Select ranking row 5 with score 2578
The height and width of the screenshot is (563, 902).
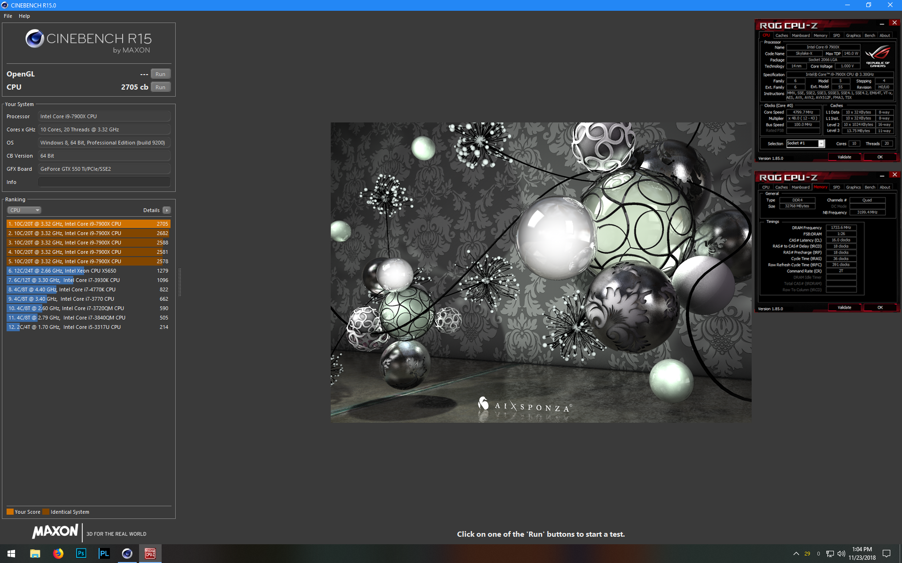coord(88,261)
